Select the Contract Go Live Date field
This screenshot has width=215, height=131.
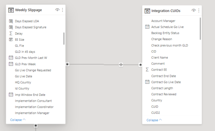[x=166, y=82]
